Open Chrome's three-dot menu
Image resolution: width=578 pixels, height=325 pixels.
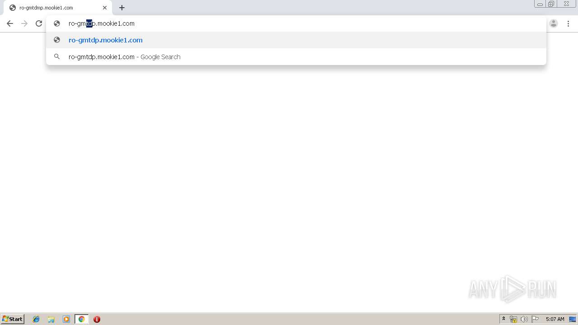(x=568, y=23)
